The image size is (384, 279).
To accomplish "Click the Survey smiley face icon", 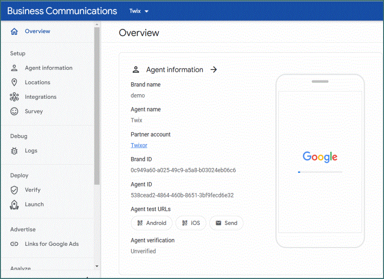I will (x=14, y=112).
